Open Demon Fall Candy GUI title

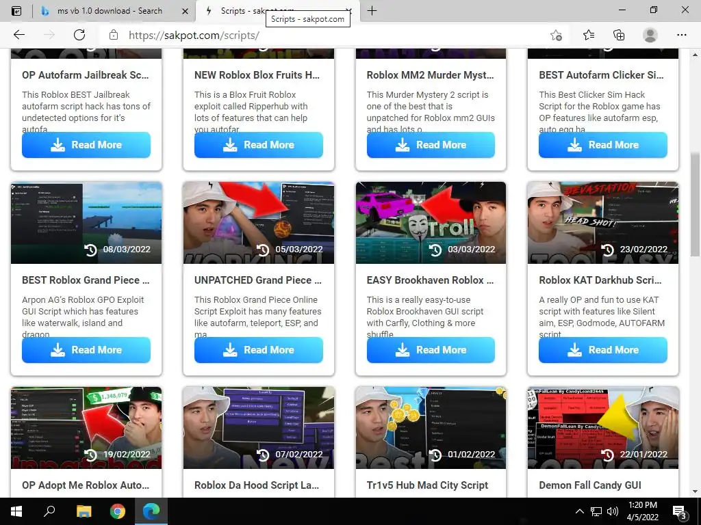point(590,485)
